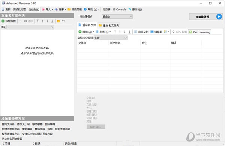Add the 从文件名两端修剪 (Trim) method

(x=12, y=139)
